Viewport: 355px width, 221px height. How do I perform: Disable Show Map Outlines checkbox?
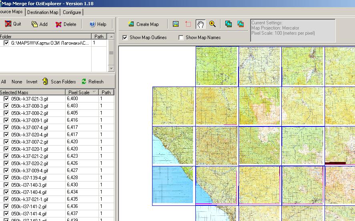click(125, 37)
